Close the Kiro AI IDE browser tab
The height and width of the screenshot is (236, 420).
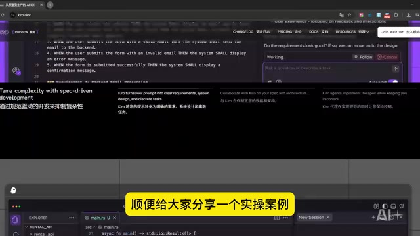pos(41,5)
